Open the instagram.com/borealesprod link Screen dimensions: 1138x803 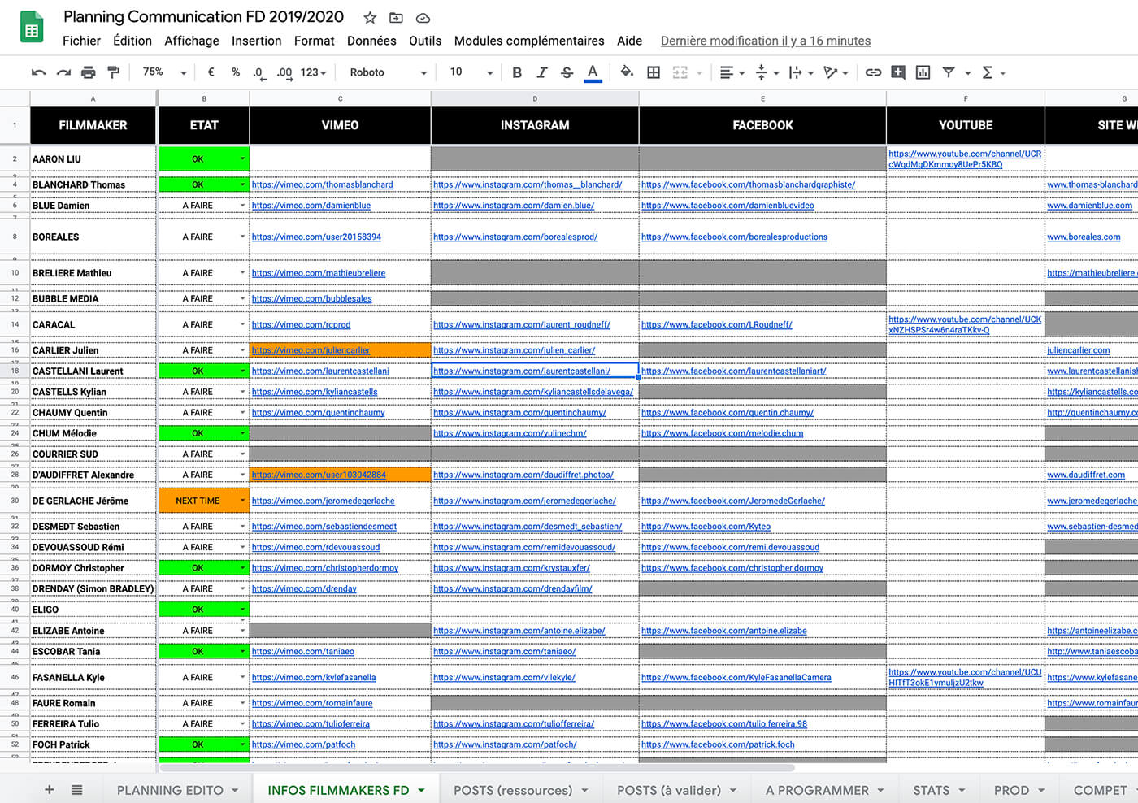click(x=515, y=237)
